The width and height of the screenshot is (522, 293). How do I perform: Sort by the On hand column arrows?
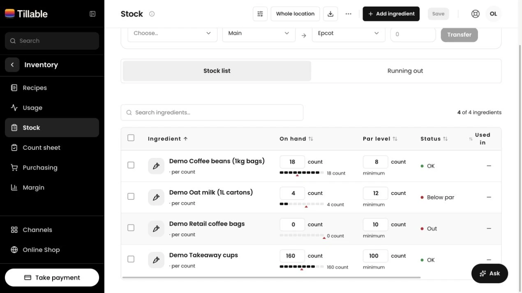click(311, 139)
